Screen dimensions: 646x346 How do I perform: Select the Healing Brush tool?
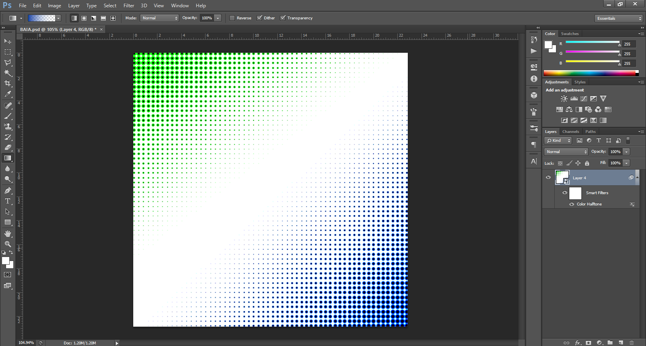point(8,106)
